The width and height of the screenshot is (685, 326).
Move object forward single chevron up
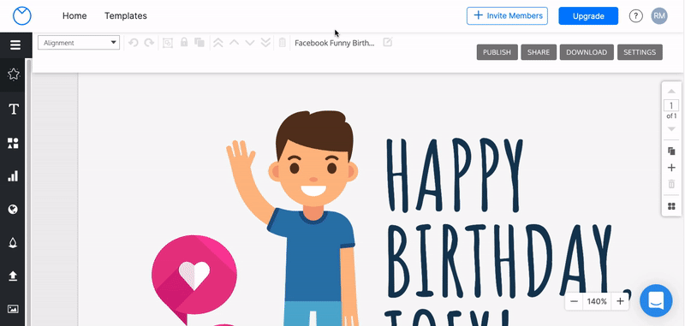click(234, 43)
